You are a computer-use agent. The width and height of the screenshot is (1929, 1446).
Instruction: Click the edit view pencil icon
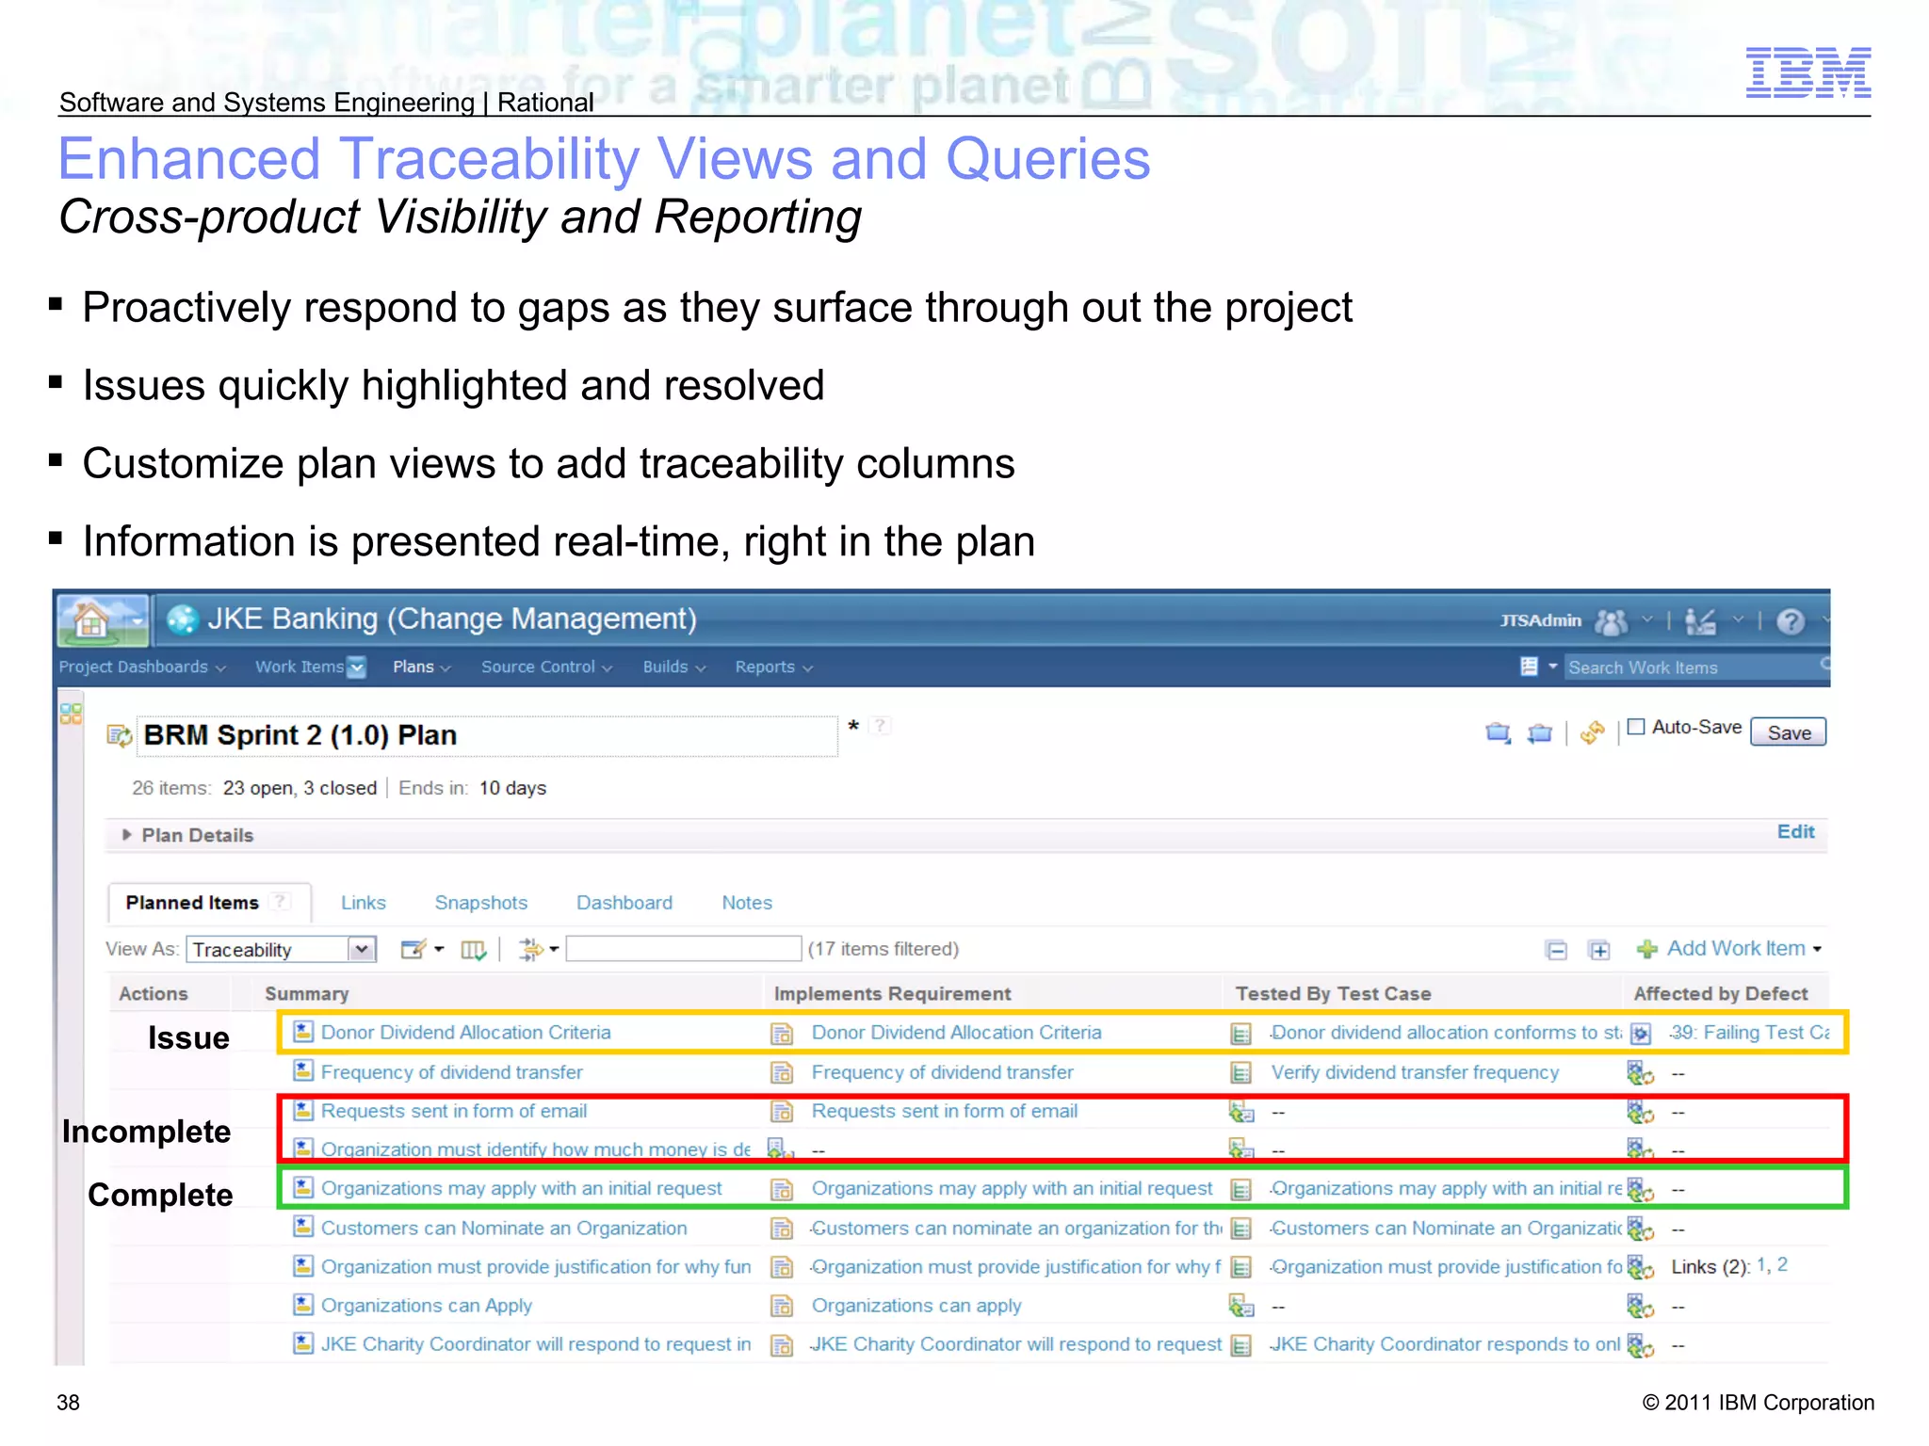pyautogui.click(x=413, y=949)
